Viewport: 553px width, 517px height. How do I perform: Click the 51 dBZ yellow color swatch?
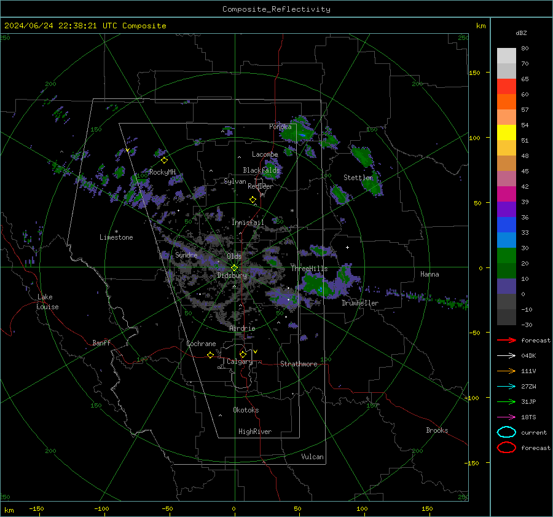[506, 132]
